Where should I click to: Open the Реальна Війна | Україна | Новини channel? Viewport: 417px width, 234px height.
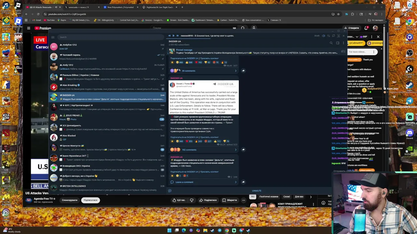tap(108, 77)
